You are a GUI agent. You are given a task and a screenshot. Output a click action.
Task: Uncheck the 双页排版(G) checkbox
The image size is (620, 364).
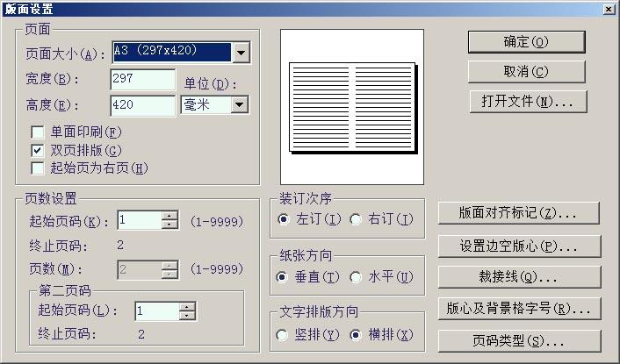pyautogui.click(x=38, y=150)
